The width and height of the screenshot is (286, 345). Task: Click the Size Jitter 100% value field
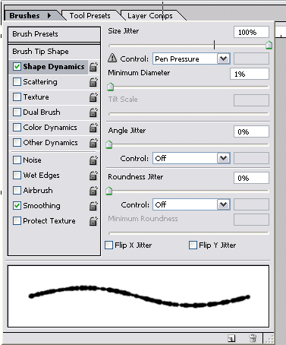pos(251,32)
